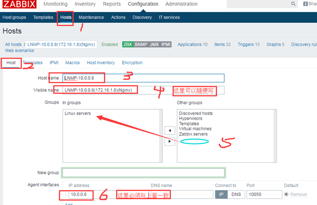Switch Connect to DNS
The image size is (317, 205).
click(x=236, y=195)
